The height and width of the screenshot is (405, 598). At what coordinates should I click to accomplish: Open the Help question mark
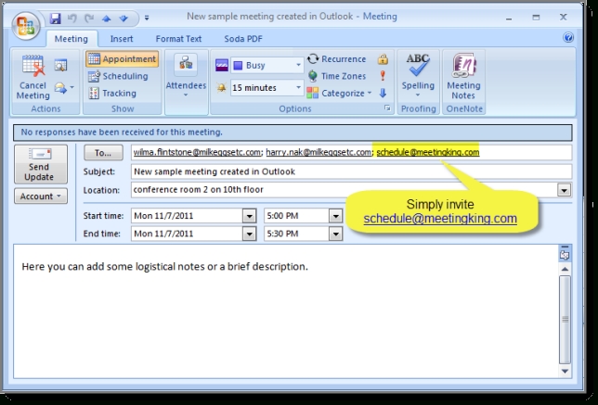568,37
